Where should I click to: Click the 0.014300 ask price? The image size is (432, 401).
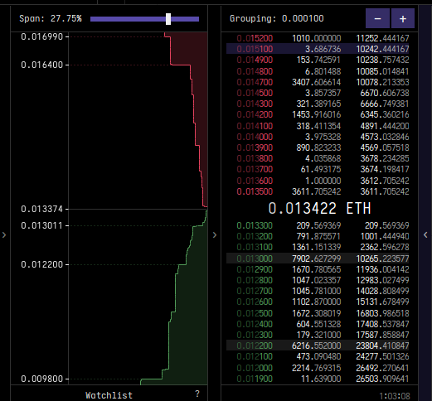point(255,104)
